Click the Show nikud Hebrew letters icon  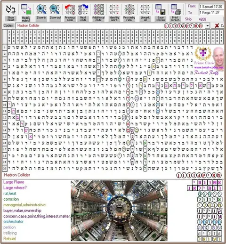[x=11, y=9]
